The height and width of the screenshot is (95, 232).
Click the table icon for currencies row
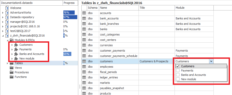(x=84, y=45)
